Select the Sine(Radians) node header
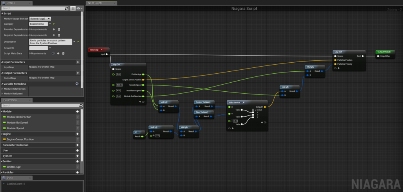 204,112
